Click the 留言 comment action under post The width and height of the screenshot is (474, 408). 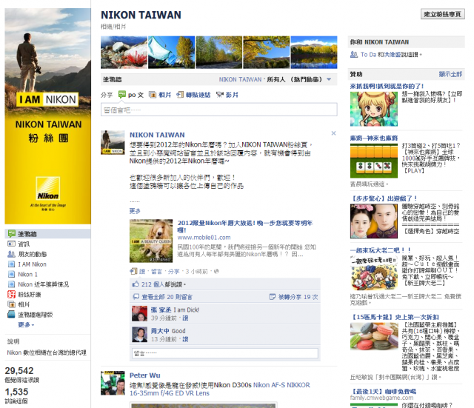(x=156, y=272)
